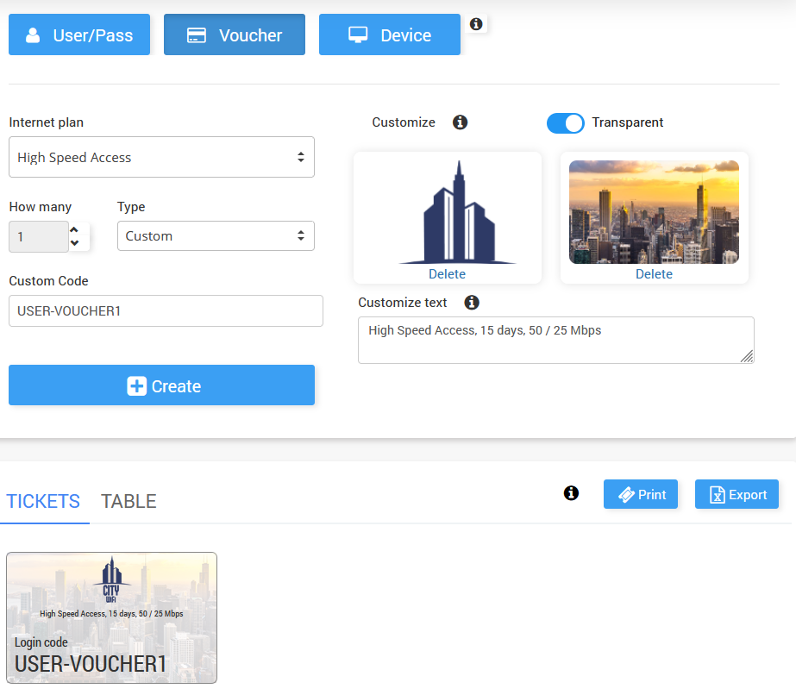Click info icon next to Customize text

pos(472,303)
